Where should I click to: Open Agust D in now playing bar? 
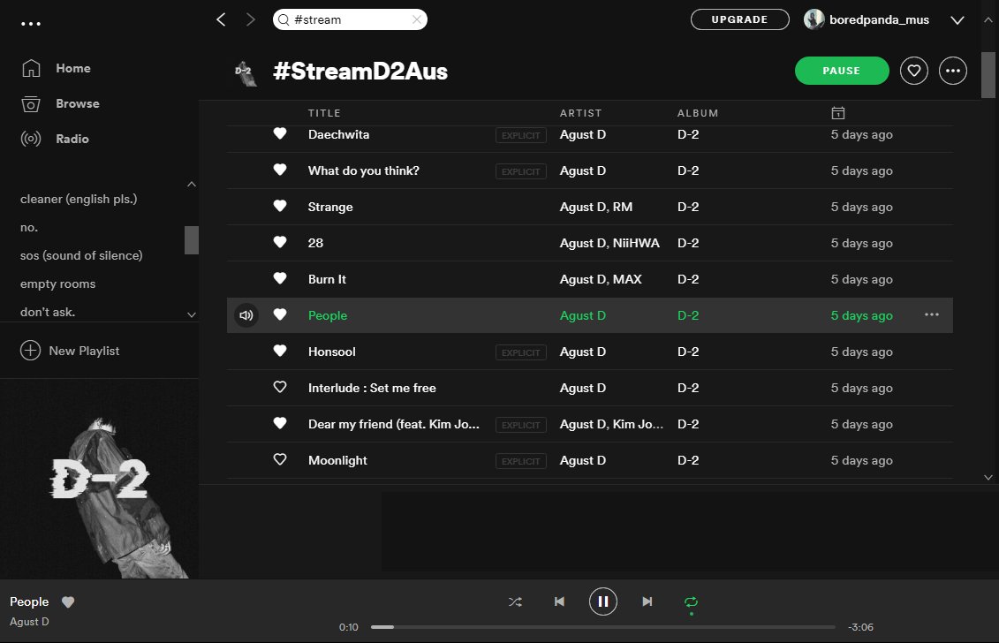coord(29,622)
